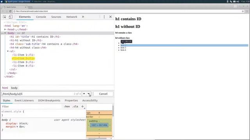Screen dimensions: 250x140
Task: Open the Properties tab
Action: (71, 100)
